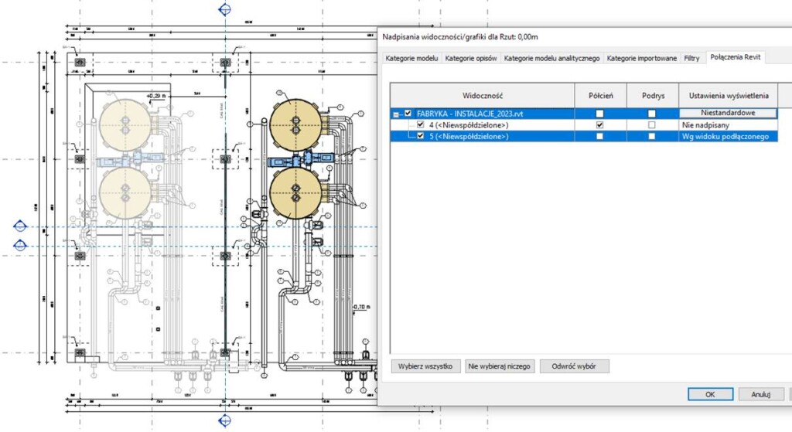Select Kategorie modelu analitycznego tab

(x=551, y=58)
